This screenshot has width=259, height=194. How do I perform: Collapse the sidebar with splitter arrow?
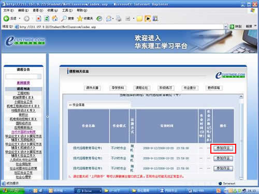pos(48,117)
